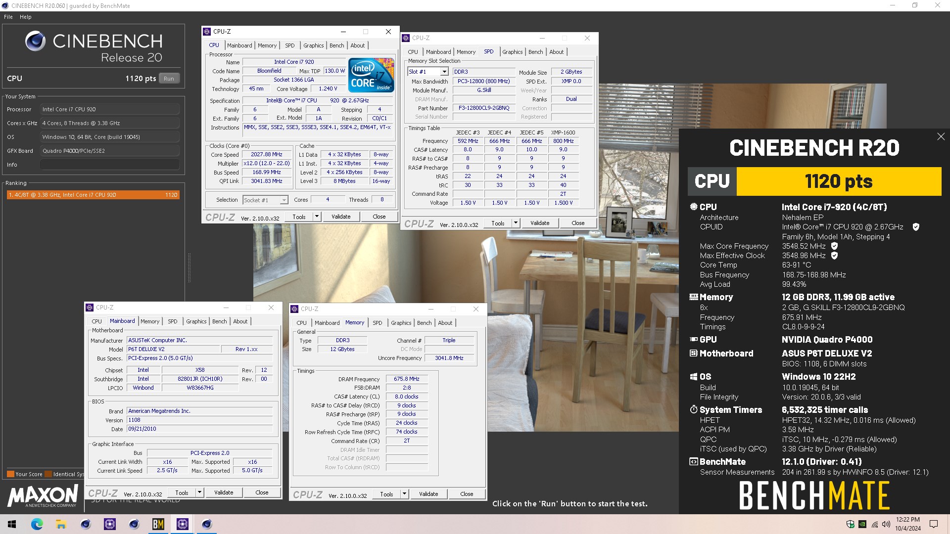Click the CPU-Z window title icon of Mainboard window
This screenshot has height=534, width=950.
coord(90,308)
